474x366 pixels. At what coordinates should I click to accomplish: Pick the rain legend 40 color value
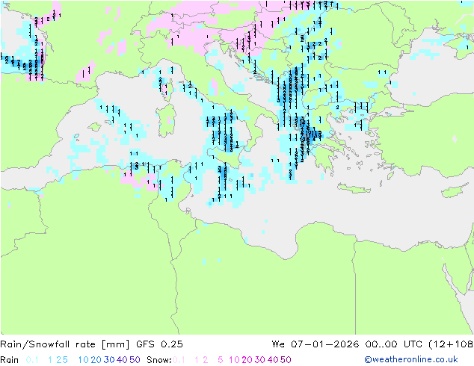(x=122, y=360)
